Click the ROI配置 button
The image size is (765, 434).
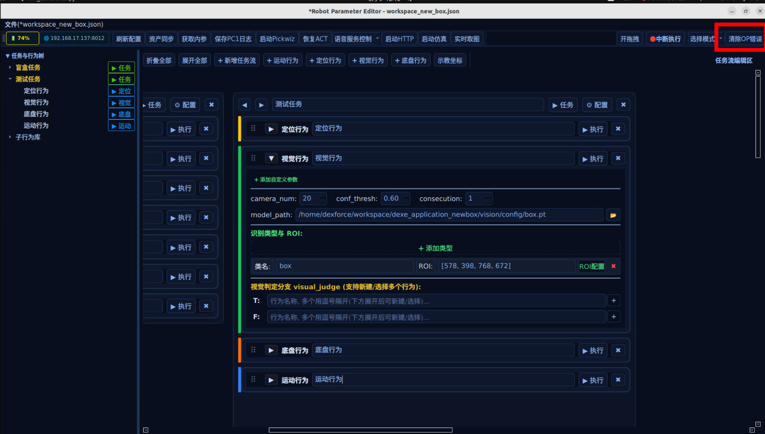(592, 266)
